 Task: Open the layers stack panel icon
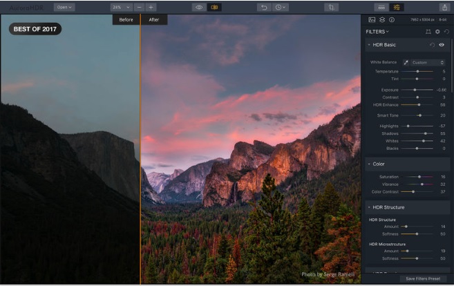pos(381,20)
